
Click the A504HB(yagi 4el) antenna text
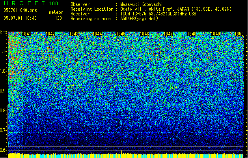pos(139,19)
